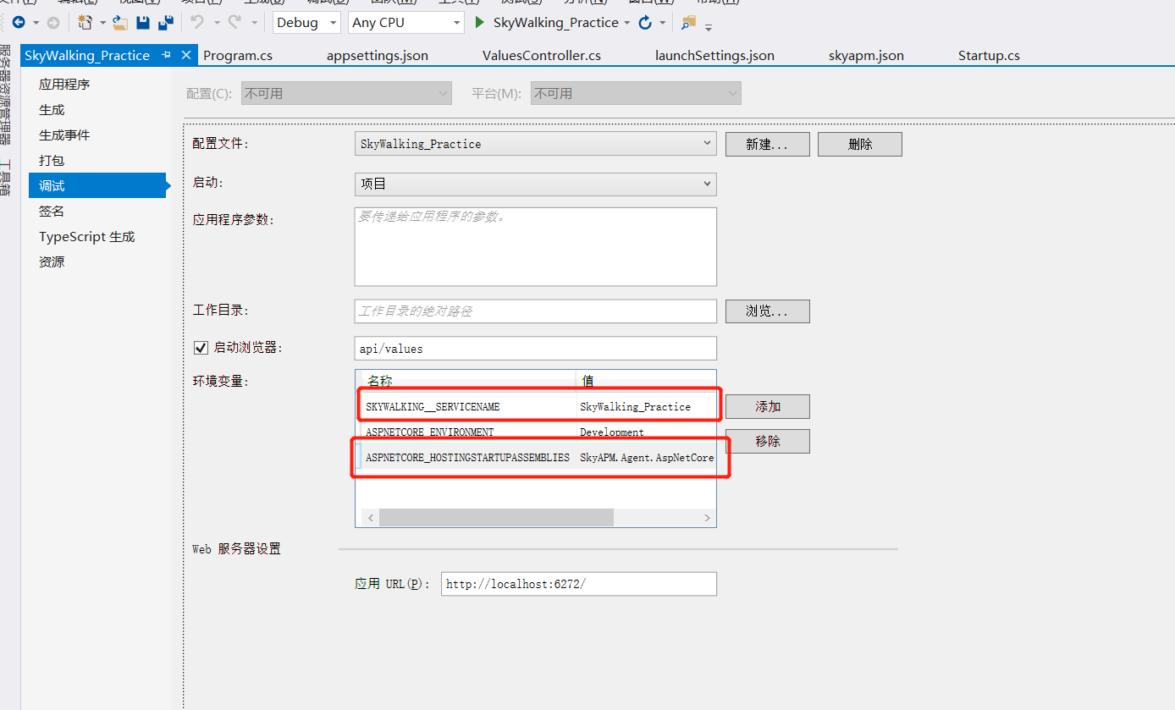Image resolution: width=1175 pixels, height=710 pixels.
Task: Click the Save floppy disk icon
Action: pos(143,23)
